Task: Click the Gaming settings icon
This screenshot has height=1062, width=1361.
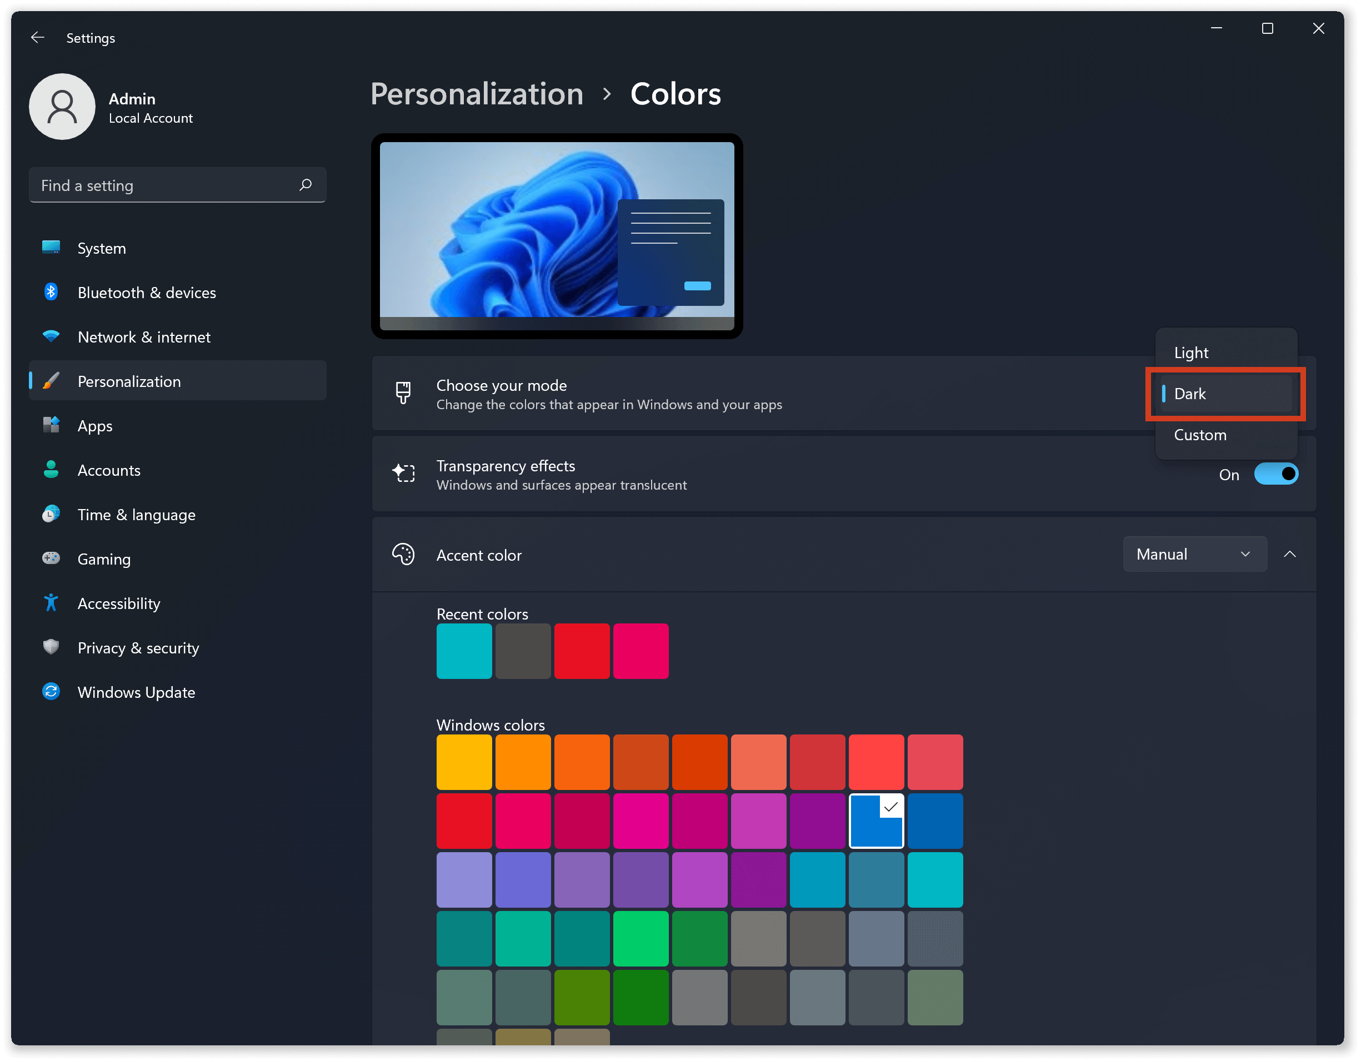Action: [52, 558]
